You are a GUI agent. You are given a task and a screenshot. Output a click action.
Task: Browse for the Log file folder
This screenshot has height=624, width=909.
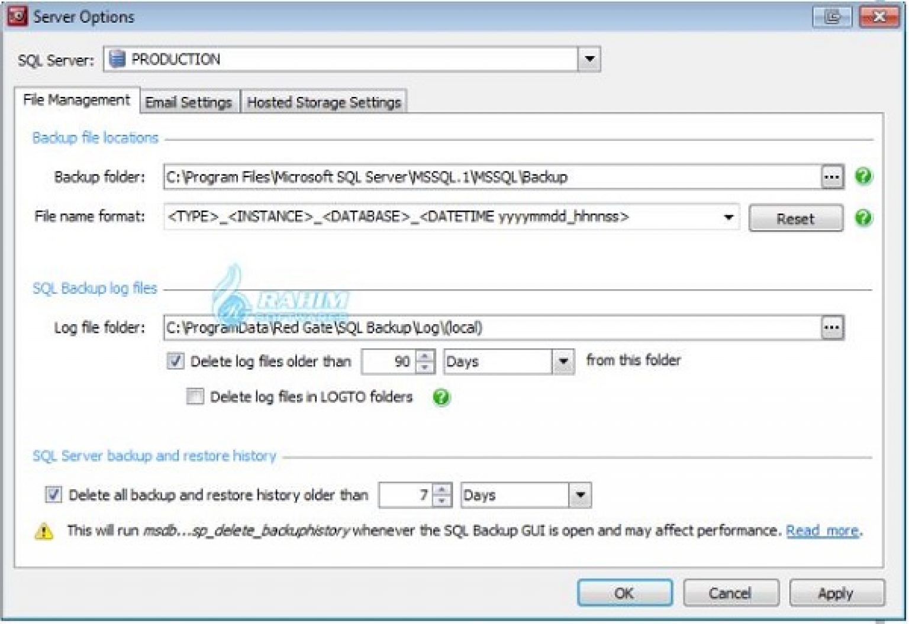coord(831,328)
